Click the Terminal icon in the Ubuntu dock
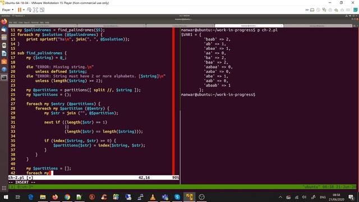This screenshot has width=359, height=202. pos(4,77)
